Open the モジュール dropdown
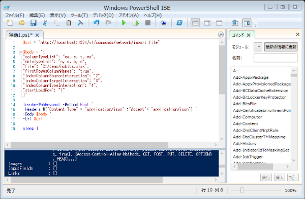 tap(258, 47)
